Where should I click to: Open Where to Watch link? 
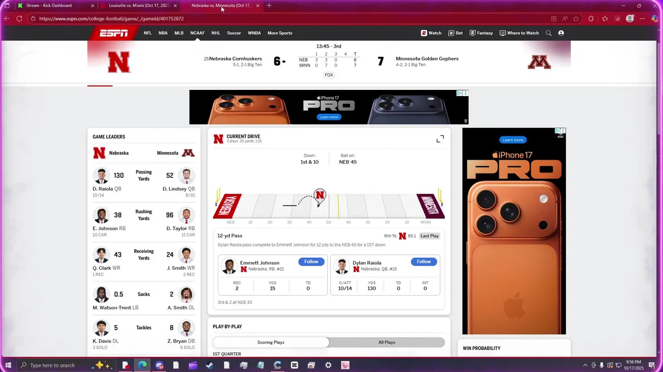(x=519, y=33)
